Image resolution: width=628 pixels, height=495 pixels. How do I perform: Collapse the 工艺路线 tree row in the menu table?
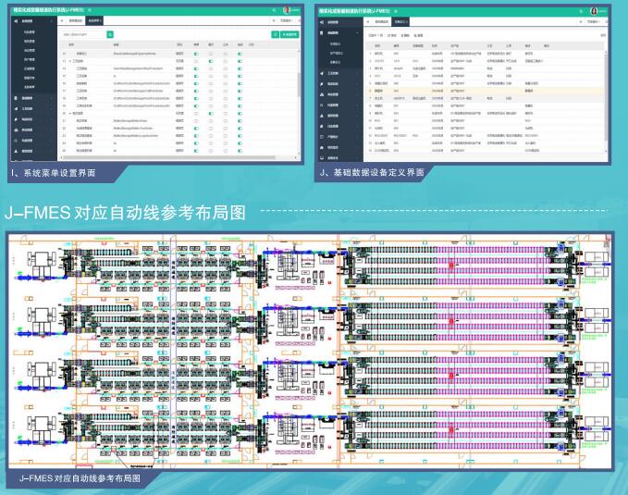(70, 60)
